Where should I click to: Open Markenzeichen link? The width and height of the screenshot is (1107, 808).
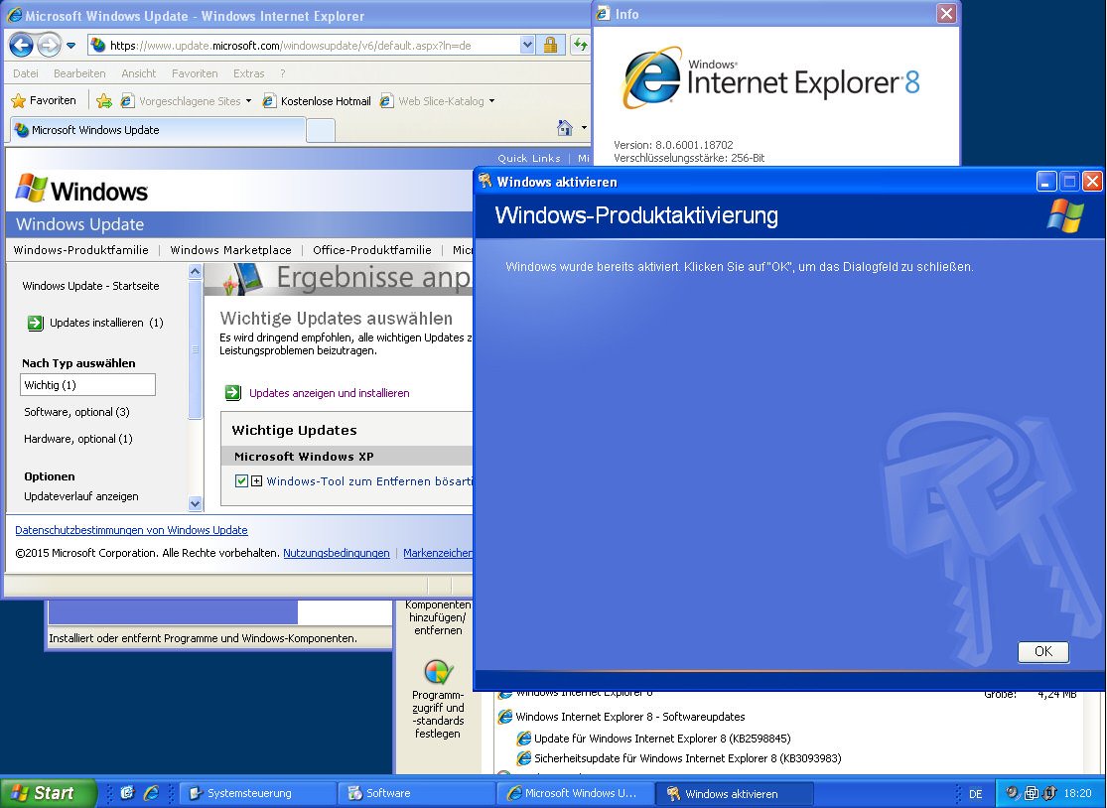click(438, 553)
